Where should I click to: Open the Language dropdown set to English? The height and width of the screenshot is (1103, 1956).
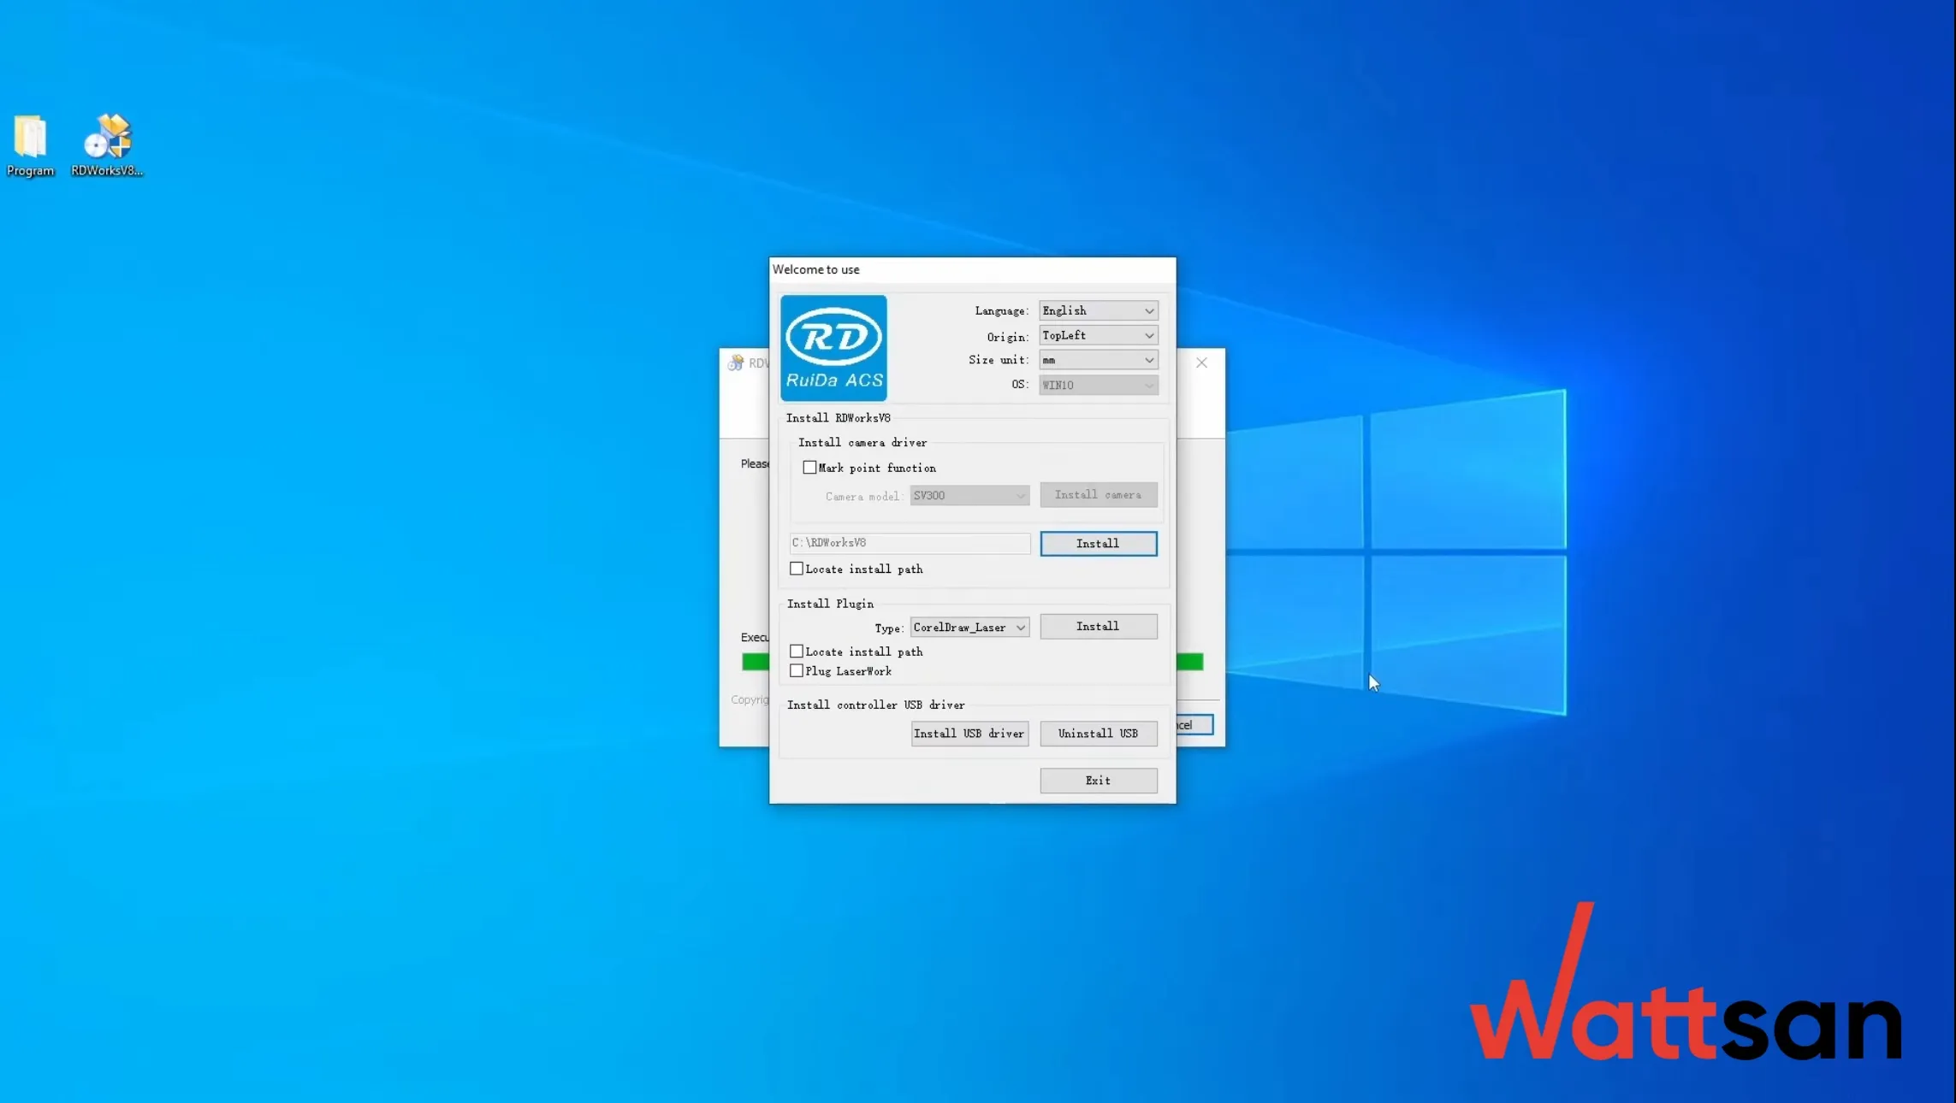pyautogui.click(x=1099, y=310)
